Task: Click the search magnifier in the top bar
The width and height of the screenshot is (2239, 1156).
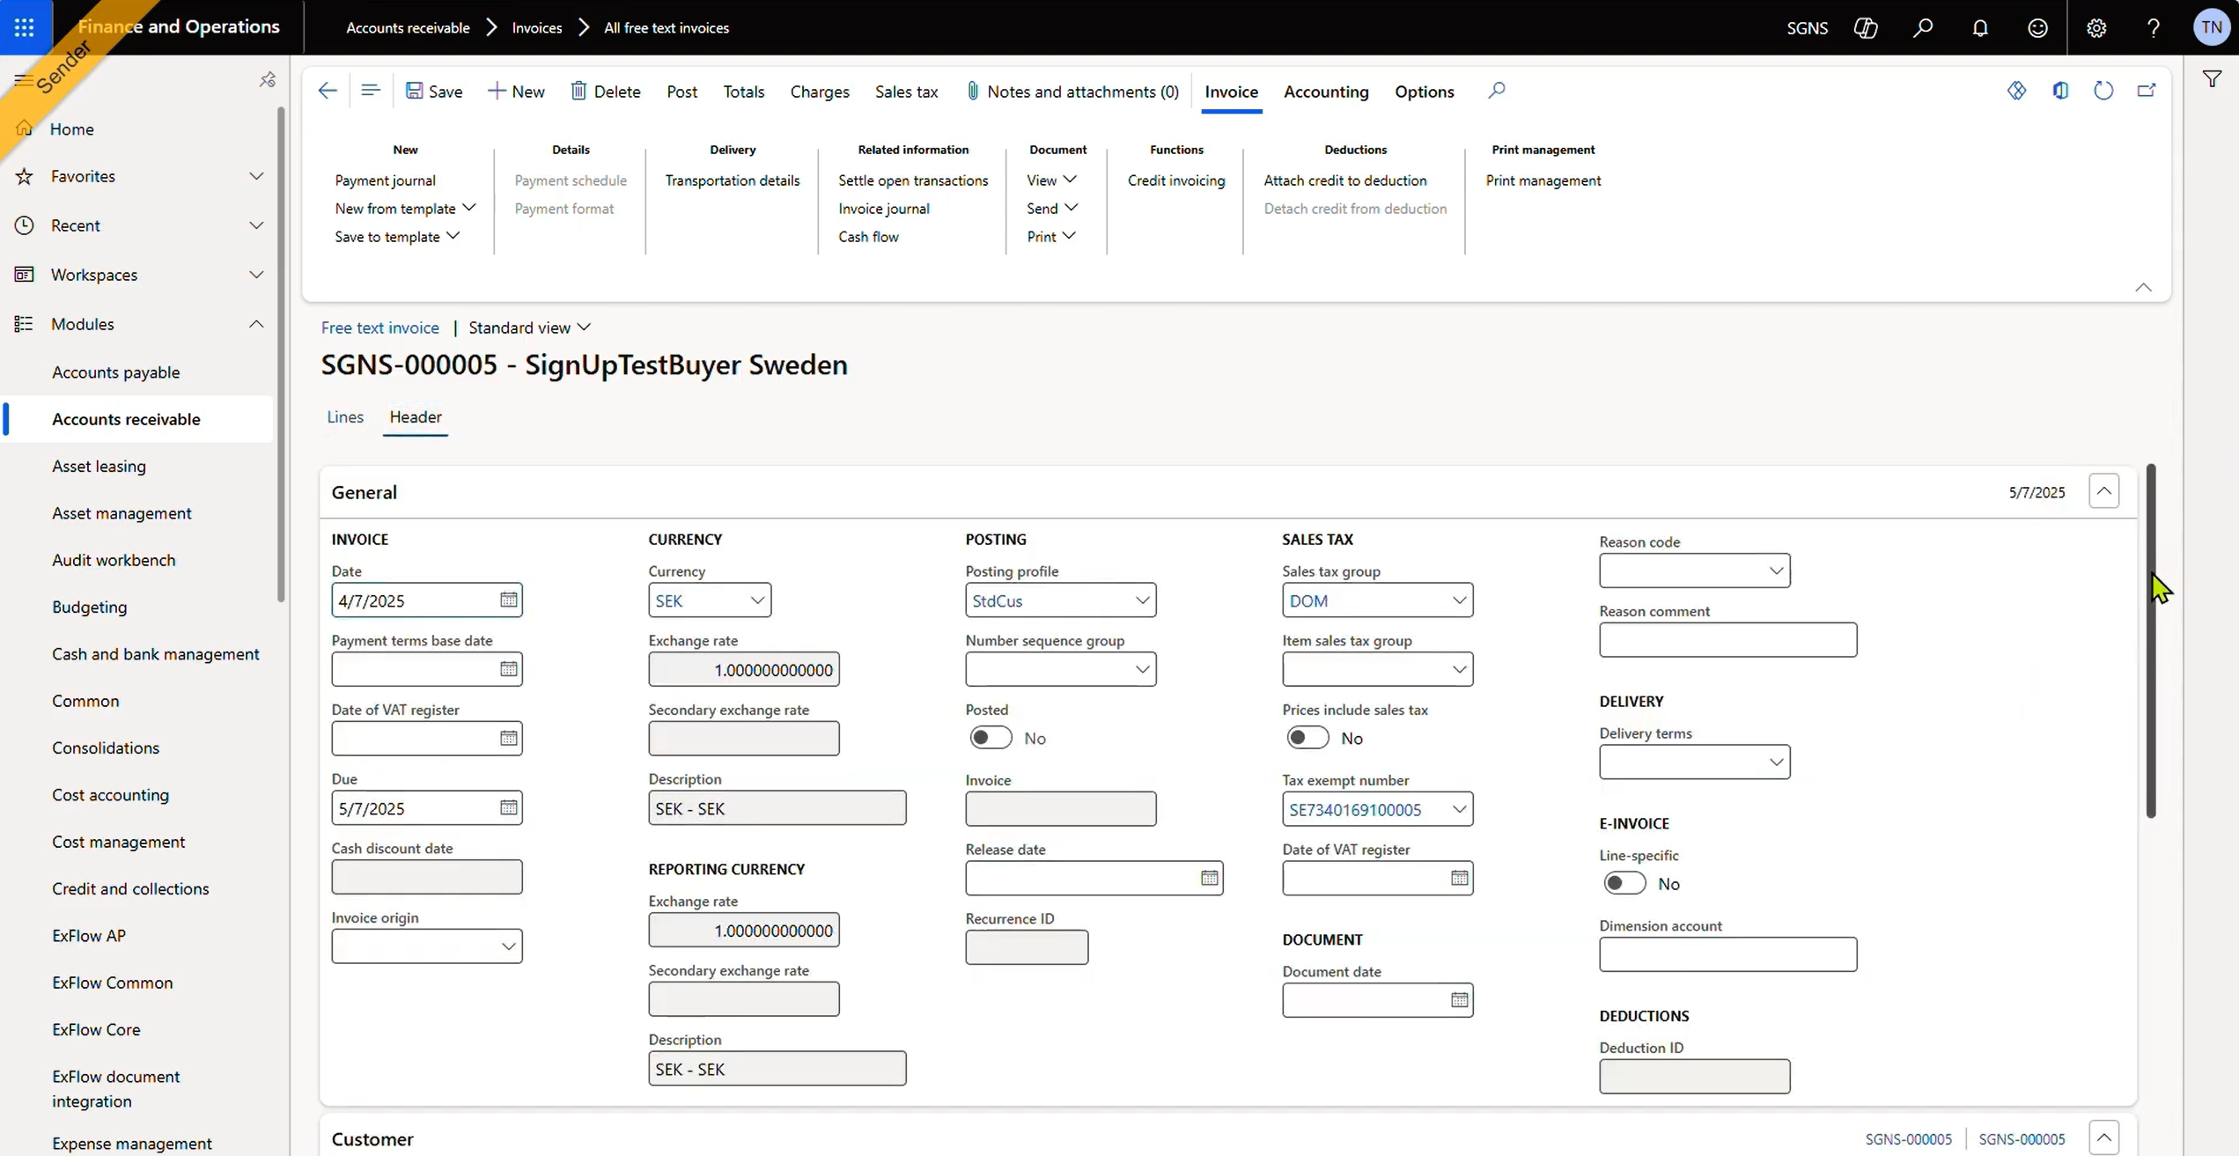Action: [x=1923, y=27]
